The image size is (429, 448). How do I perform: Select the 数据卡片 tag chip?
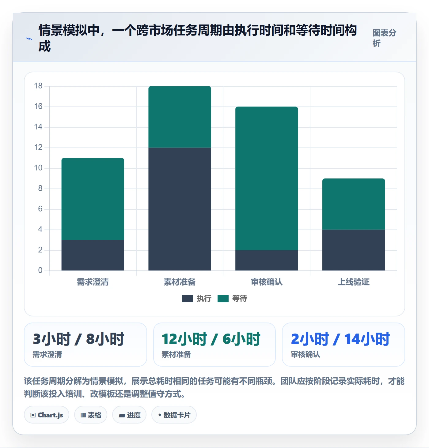(174, 415)
